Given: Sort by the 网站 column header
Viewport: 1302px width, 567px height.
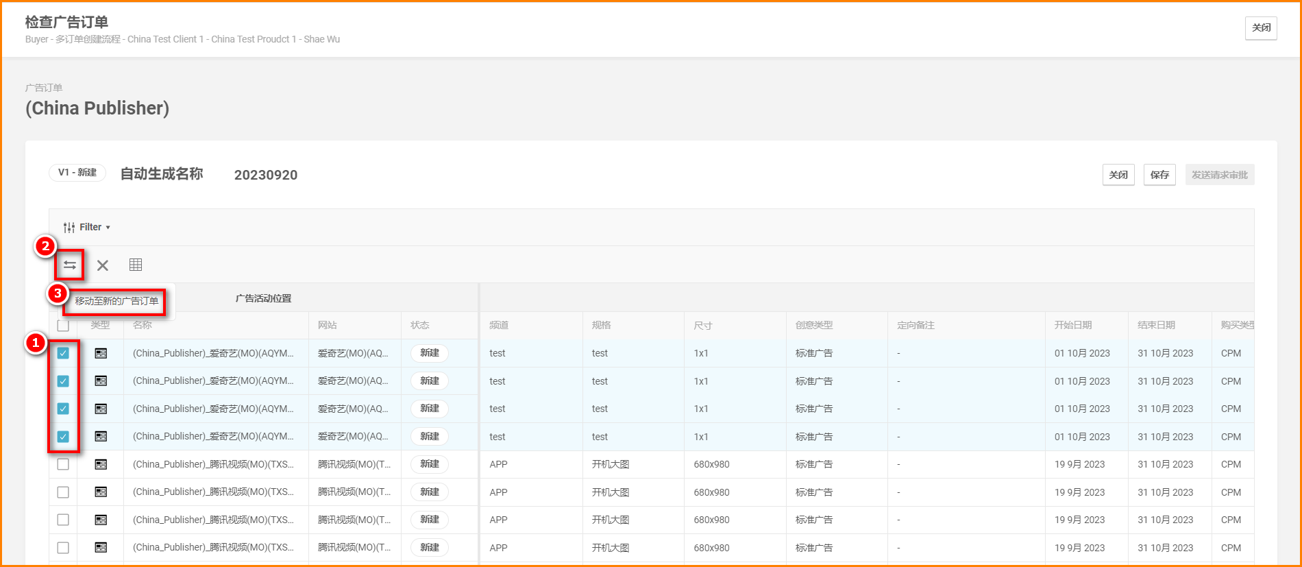Looking at the screenshot, I should click(328, 325).
